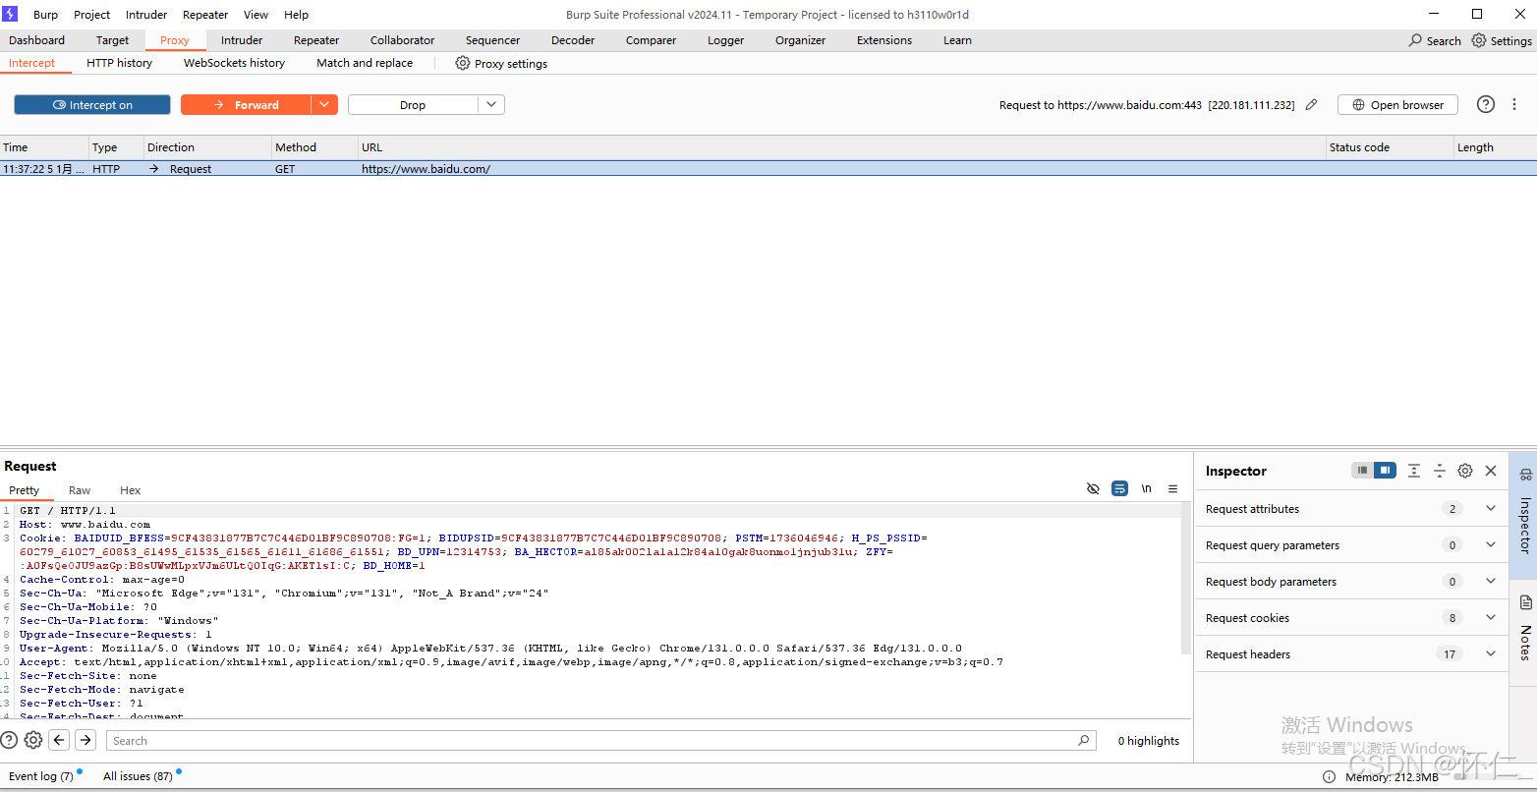
Task: Switch Inspector to left-docked layout
Action: [x=1362, y=471]
